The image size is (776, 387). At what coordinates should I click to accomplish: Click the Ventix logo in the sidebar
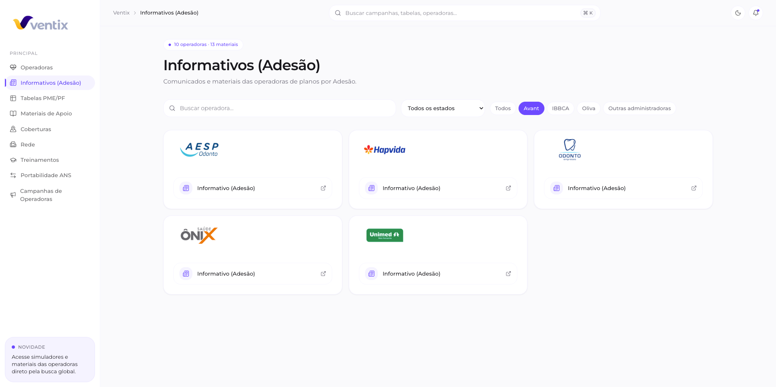40,23
